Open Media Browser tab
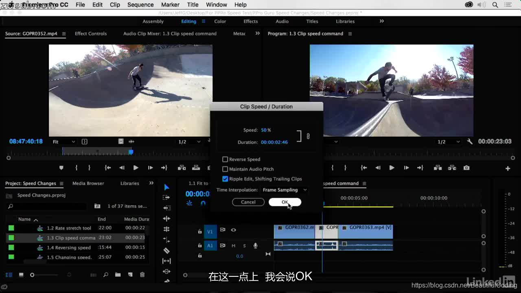The height and width of the screenshot is (293, 521). [x=88, y=183]
